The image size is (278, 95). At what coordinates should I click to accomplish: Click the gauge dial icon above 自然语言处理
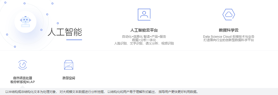click(23, 65)
